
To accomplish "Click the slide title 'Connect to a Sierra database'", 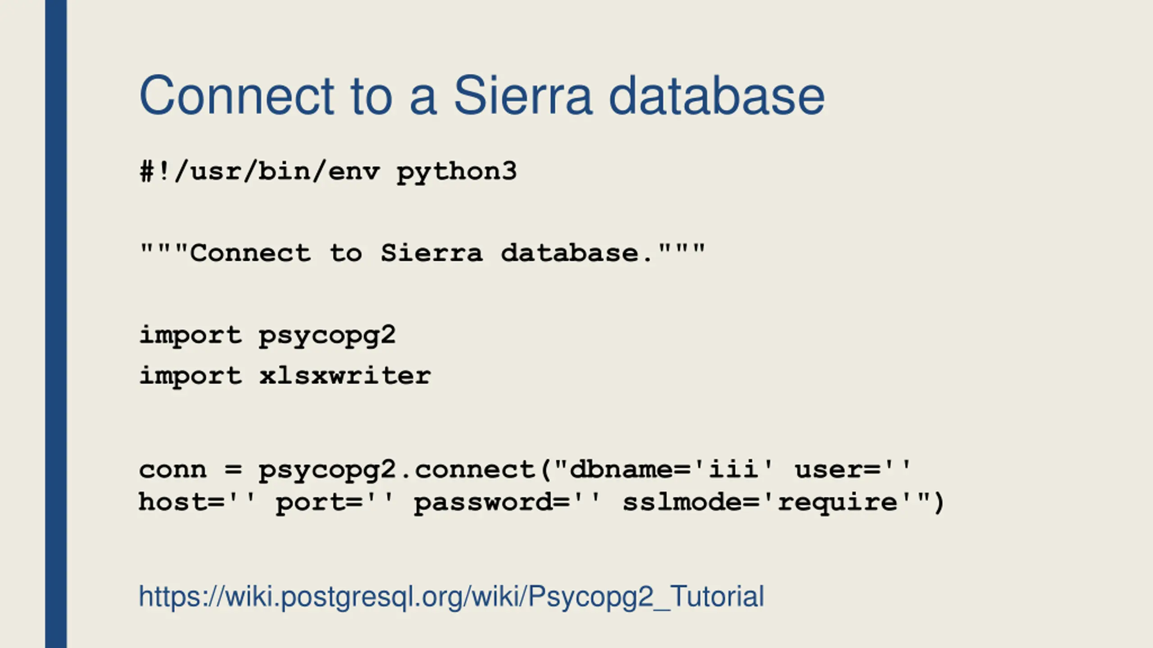I will pyautogui.click(x=482, y=95).
